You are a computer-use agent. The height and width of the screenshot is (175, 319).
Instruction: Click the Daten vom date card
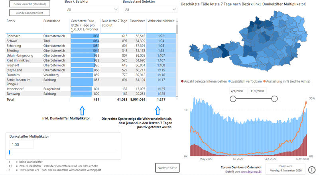(286, 169)
